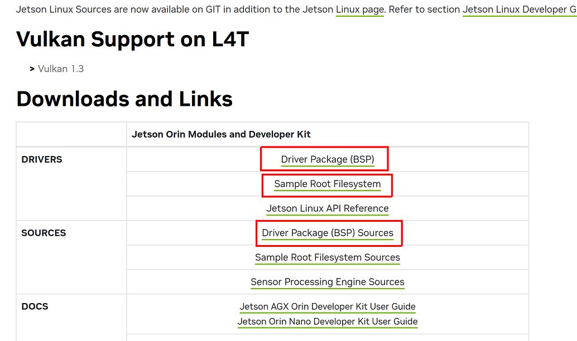
Task: Open Jetson AGX Orin Developer Kit User Guide
Action: pyautogui.click(x=327, y=306)
